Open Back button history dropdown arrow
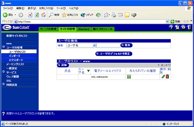This screenshot has height=127, width=194. pos(15,15)
